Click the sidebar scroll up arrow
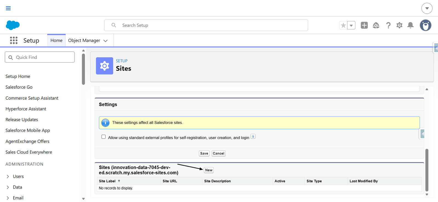The height and width of the screenshot is (202, 438). [83, 50]
